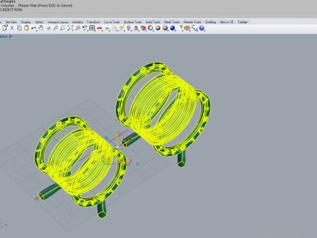Activate the Pan hand tool
This screenshot has width=317, height=238.
tap(41, 28)
